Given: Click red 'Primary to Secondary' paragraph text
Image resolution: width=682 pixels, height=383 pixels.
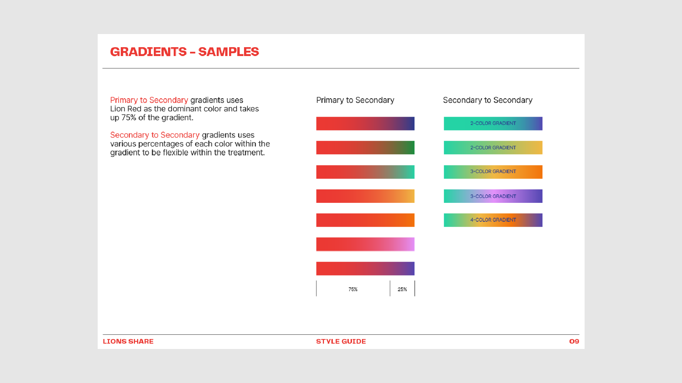Looking at the screenshot, I should click(x=149, y=100).
